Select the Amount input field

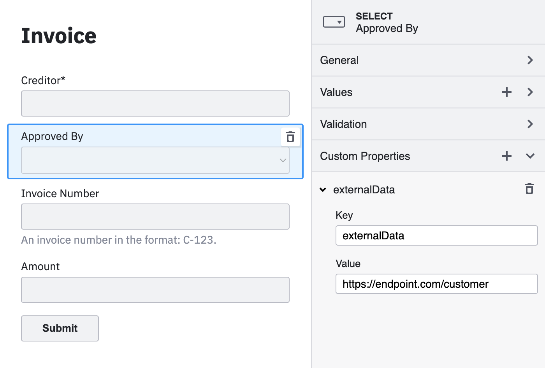(x=155, y=290)
